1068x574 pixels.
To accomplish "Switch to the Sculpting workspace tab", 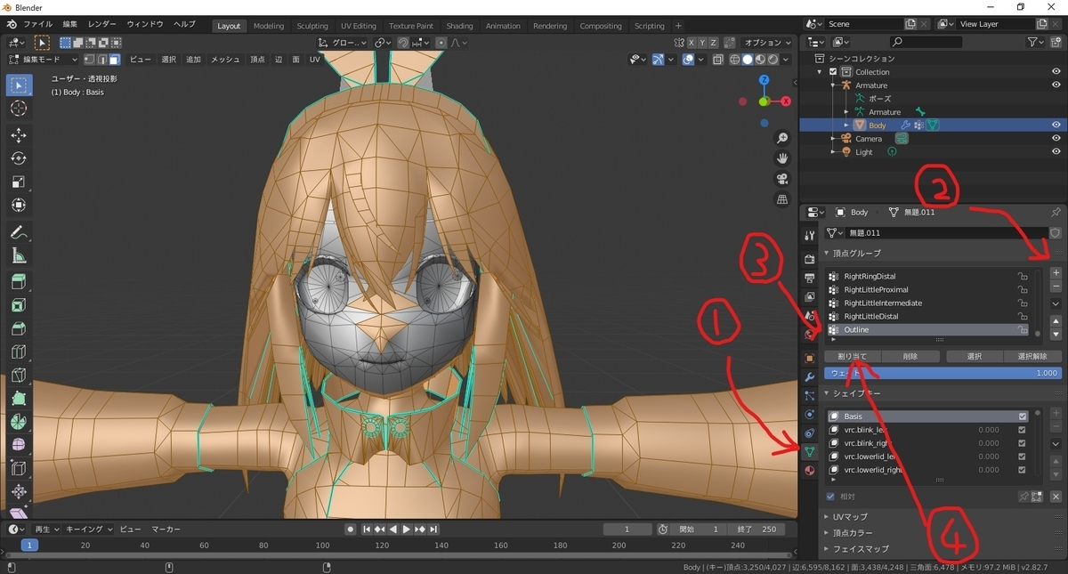I will pos(312,26).
